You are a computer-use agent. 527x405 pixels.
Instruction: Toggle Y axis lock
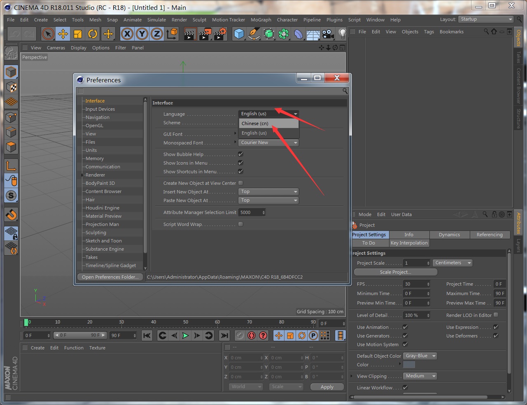click(142, 34)
